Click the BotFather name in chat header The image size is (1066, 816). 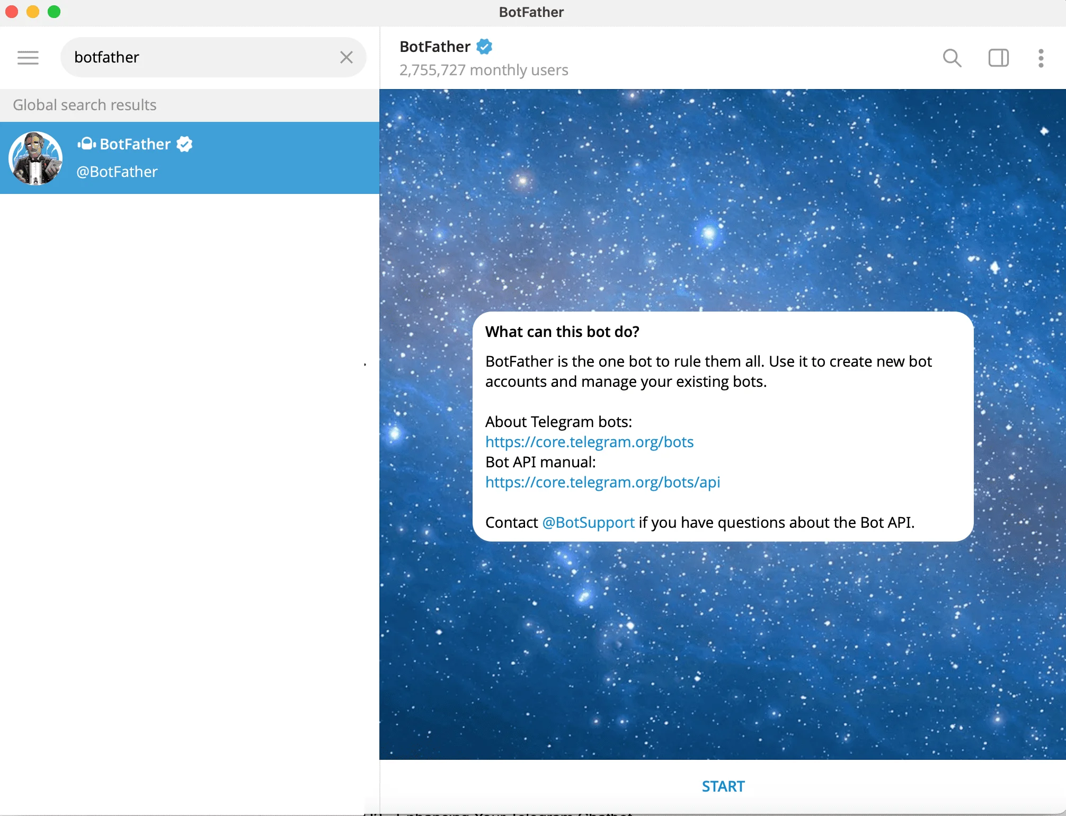(434, 47)
